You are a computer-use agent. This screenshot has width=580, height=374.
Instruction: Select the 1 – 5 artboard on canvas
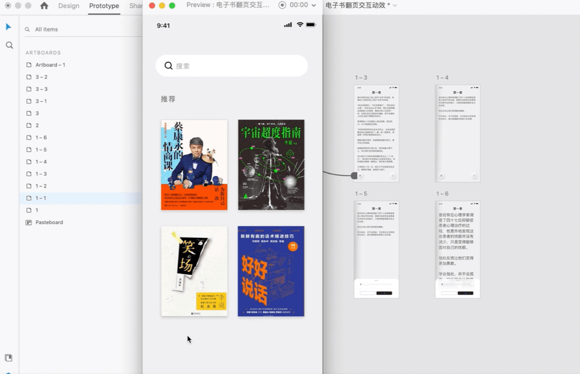pos(377,250)
